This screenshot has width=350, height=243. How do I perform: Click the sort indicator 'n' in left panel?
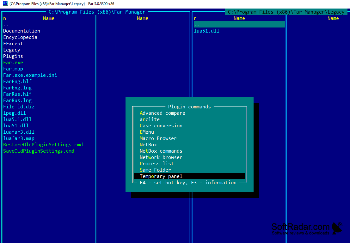tap(4, 19)
